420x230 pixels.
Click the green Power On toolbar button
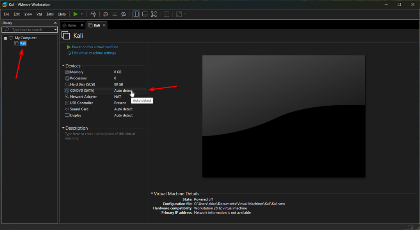click(x=76, y=14)
